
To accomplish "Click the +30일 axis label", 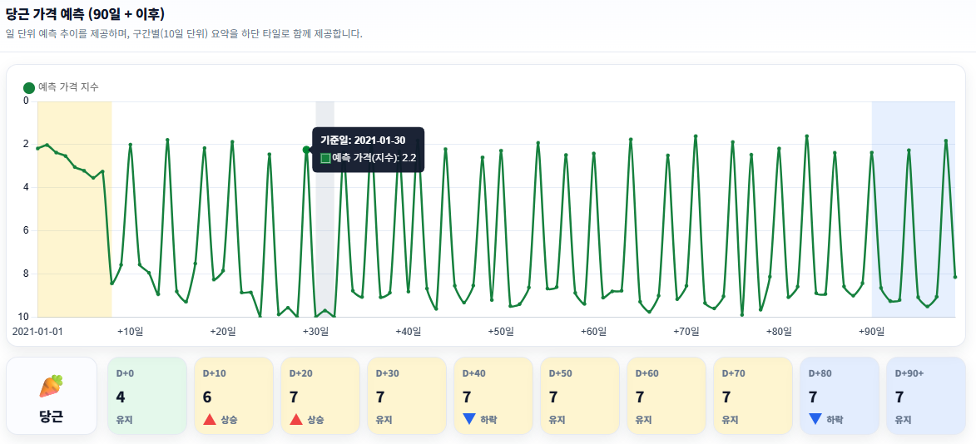I will [x=315, y=332].
